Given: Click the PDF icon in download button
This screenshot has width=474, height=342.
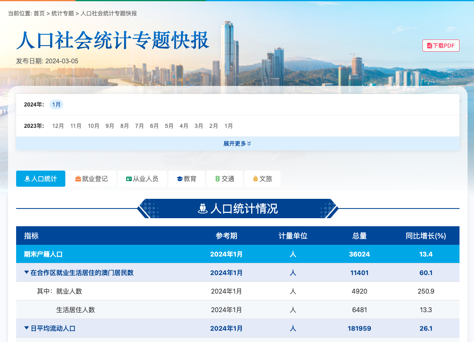Looking at the screenshot, I should click(x=430, y=46).
